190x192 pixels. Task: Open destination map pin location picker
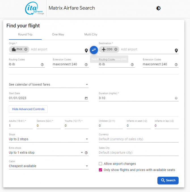[176, 51]
